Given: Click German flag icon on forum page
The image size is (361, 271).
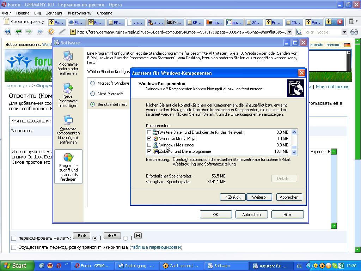Looking at the screenshot, I should [x=347, y=45].
